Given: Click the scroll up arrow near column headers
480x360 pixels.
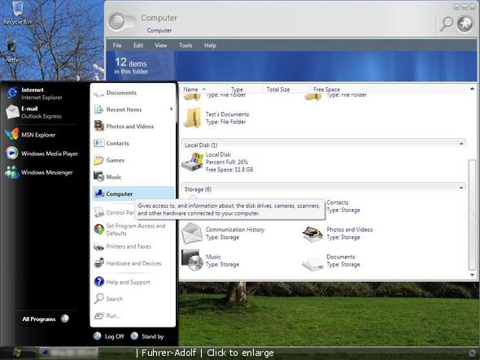Looking at the screenshot, I should pyautogui.click(x=472, y=89).
